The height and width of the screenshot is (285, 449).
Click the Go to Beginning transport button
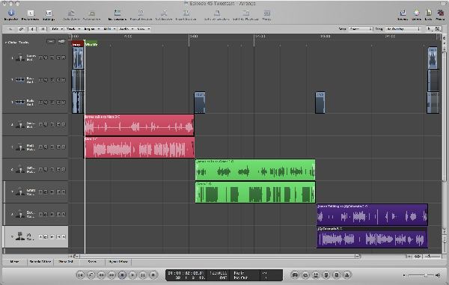[x=81, y=275]
